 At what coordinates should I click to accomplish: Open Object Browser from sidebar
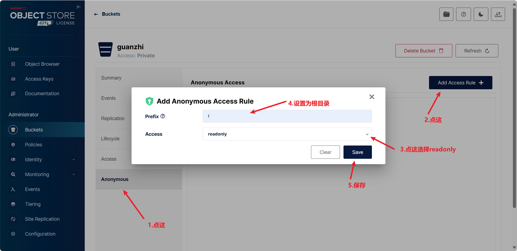coord(42,64)
